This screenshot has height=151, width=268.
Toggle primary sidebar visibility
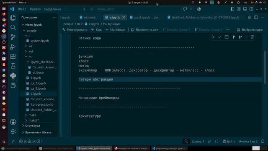click(232, 9)
